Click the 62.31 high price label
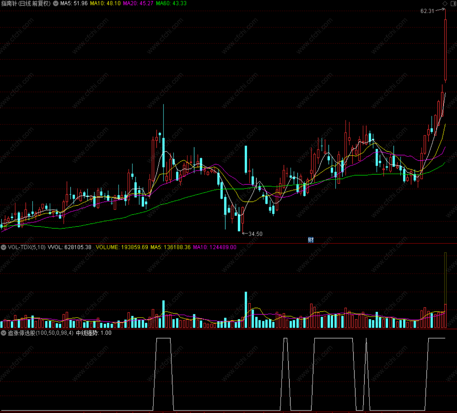This screenshot has height=413, width=457. (427, 11)
